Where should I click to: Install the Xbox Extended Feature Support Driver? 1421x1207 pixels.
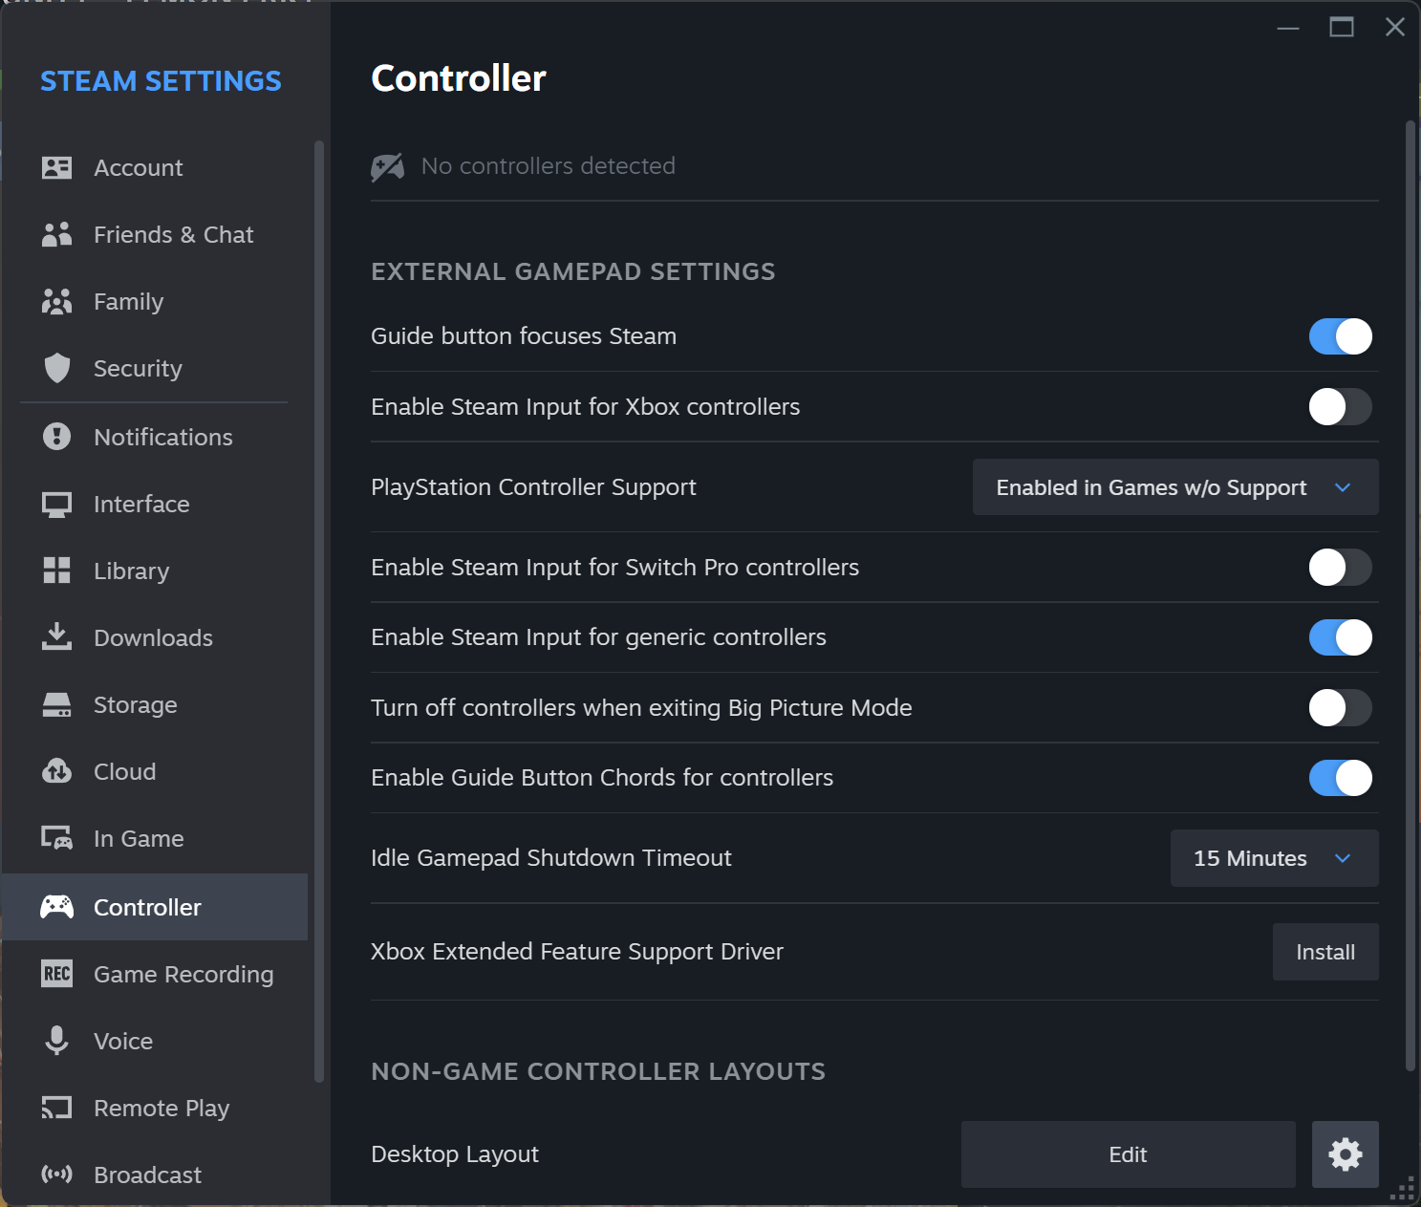click(x=1324, y=952)
